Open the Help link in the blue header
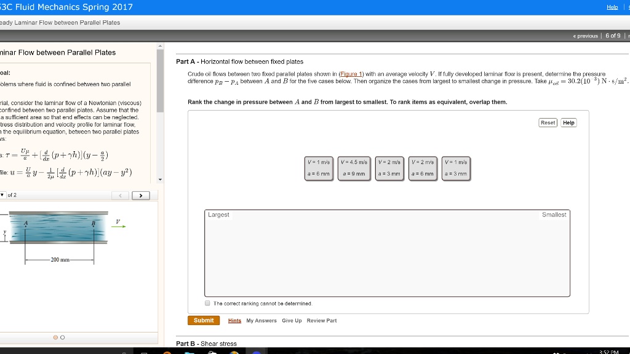This screenshot has height=354, width=630. tap(613, 7)
